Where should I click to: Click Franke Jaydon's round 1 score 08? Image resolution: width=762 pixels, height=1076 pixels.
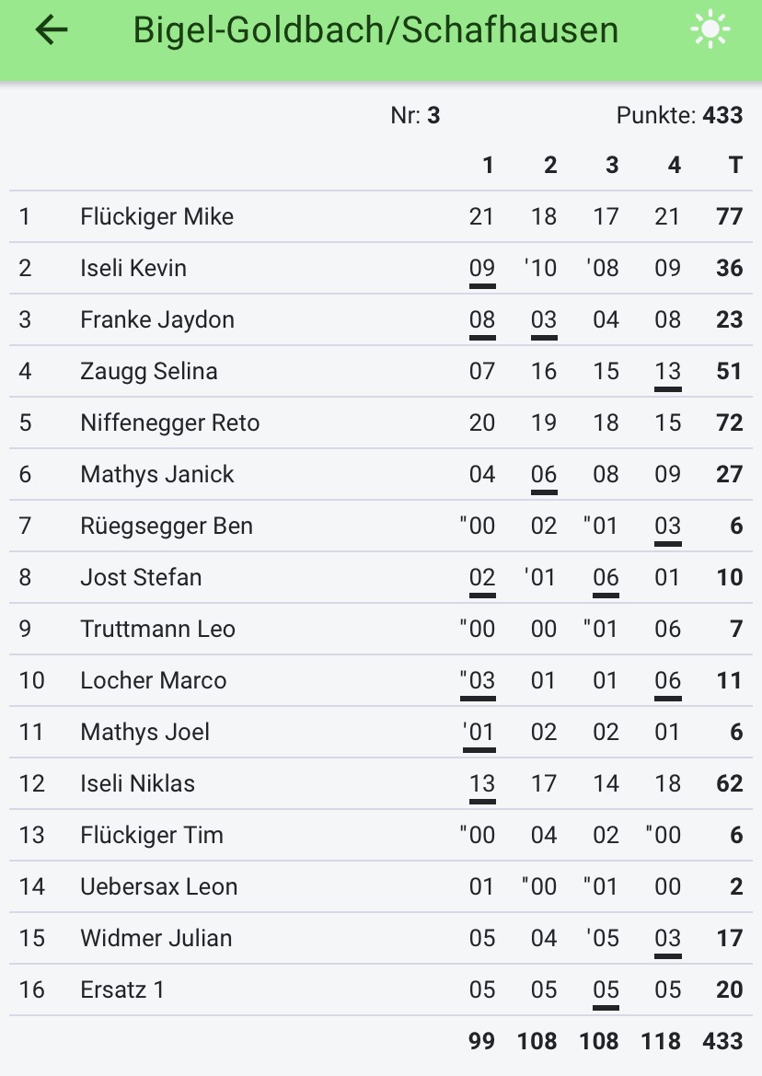click(x=482, y=319)
